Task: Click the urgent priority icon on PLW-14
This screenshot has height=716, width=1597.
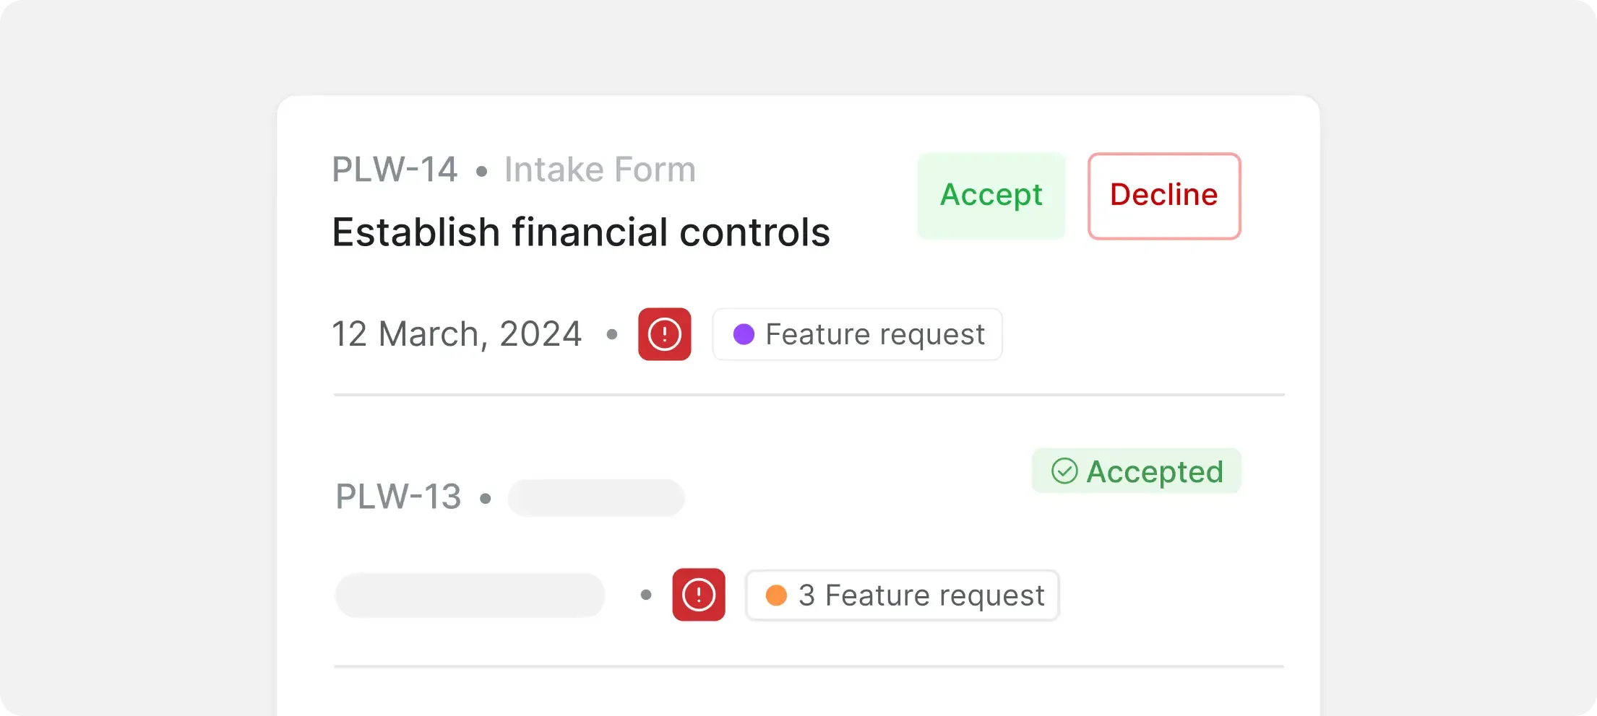Action: (664, 334)
